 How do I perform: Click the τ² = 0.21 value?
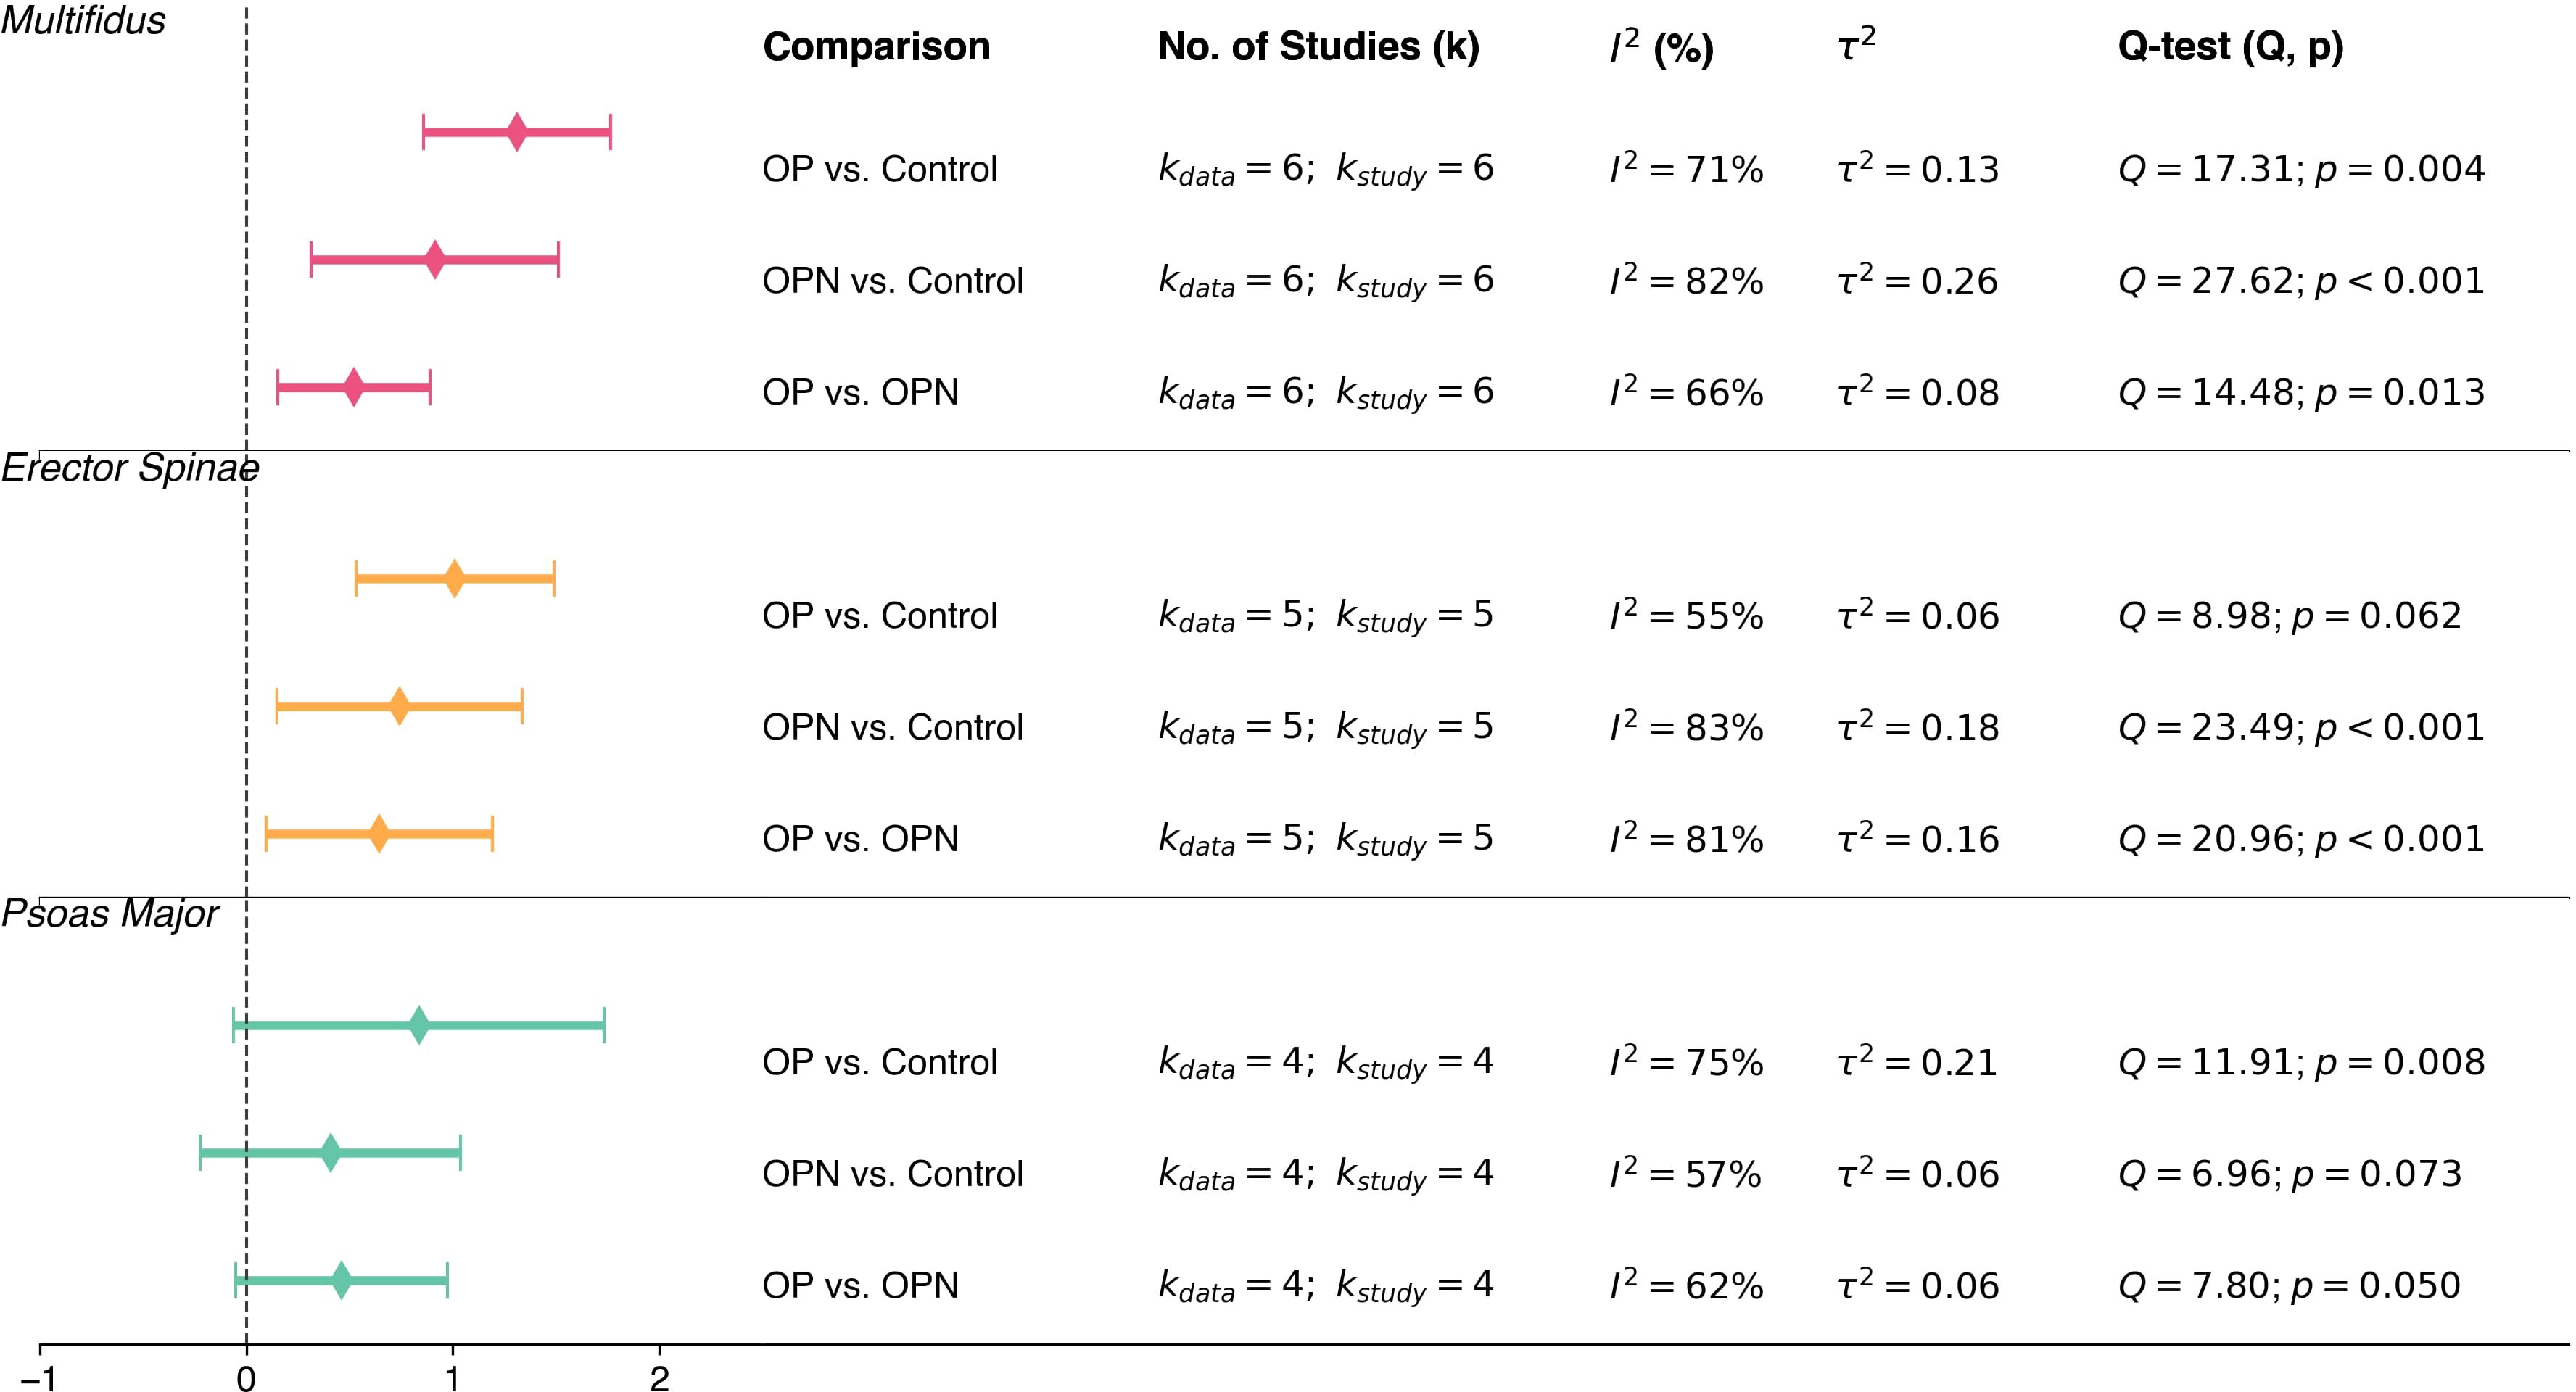[1918, 1062]
